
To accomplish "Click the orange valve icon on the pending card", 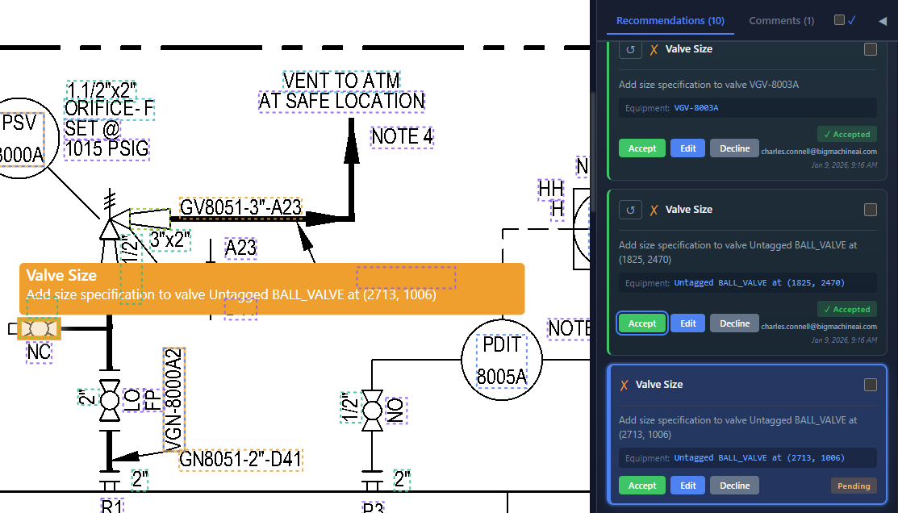I will coord(624,385).
